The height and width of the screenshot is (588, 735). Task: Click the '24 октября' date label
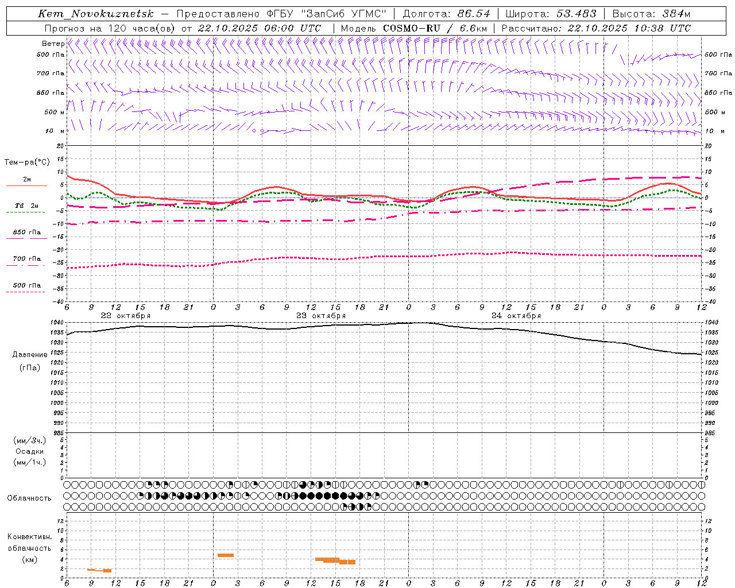click(x=516, y=316)
